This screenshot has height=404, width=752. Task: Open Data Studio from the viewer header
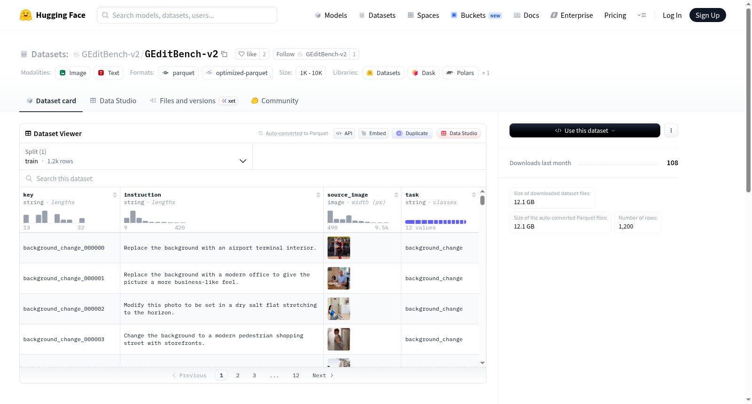459,133
